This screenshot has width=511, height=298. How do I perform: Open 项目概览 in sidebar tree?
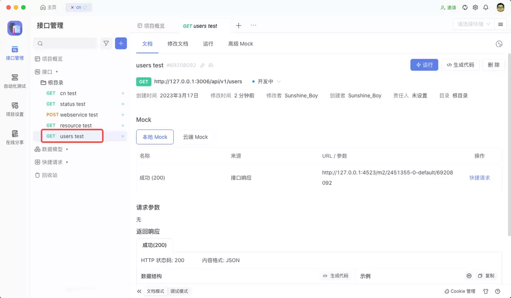click(49, 59)
